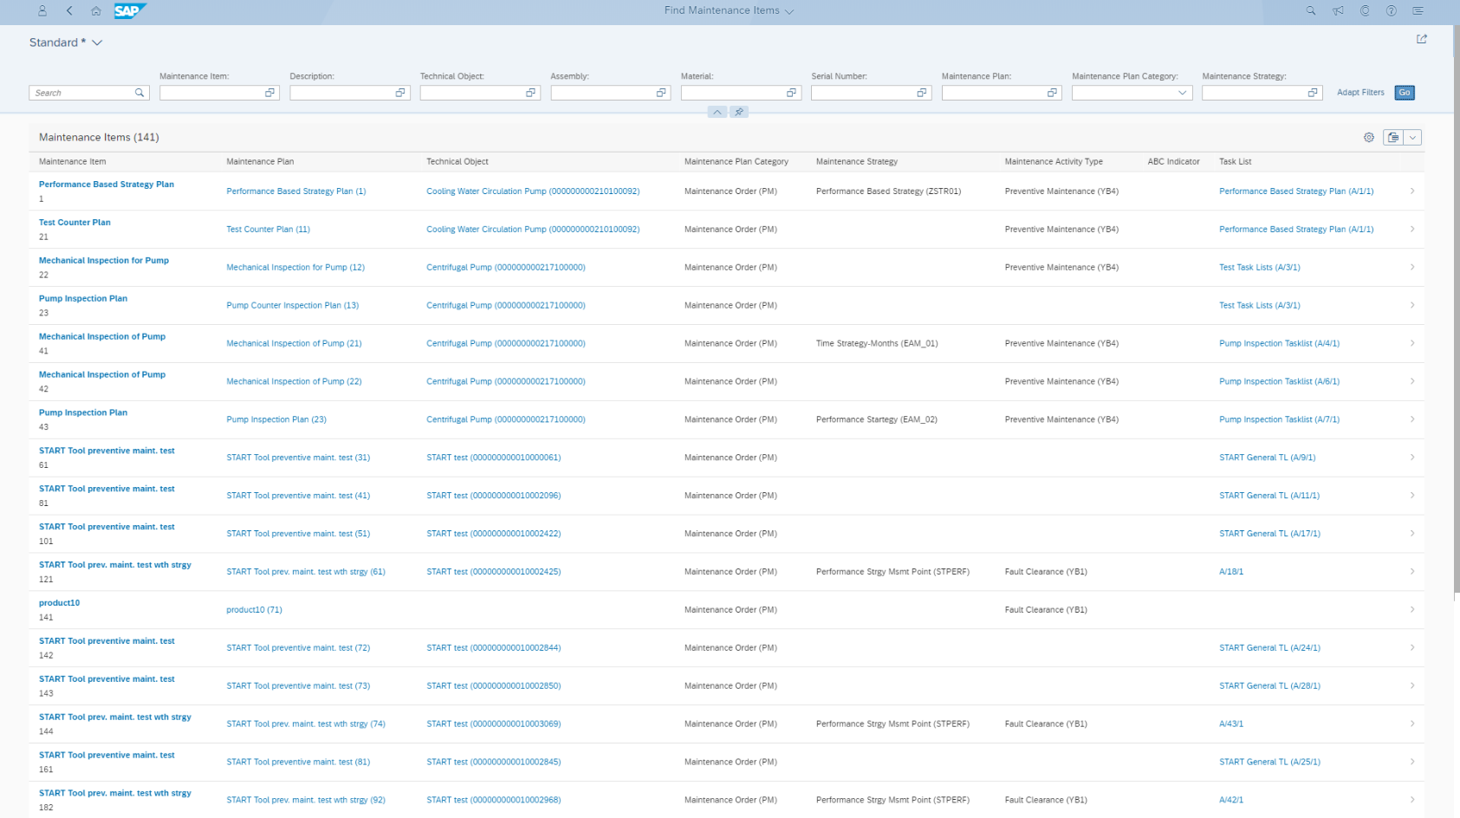The width and height of the screenshot is (1460, 818).
Task: Open START Tool prev. maint. test wth strgy (74)
Action: [x=306, y=724]
